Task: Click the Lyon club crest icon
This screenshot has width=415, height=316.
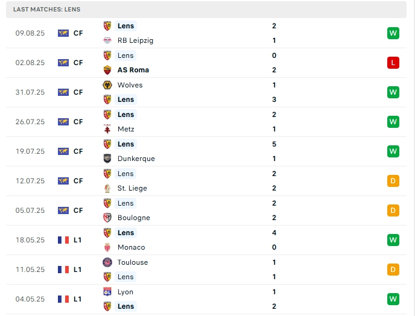Action: pos(108,292)
